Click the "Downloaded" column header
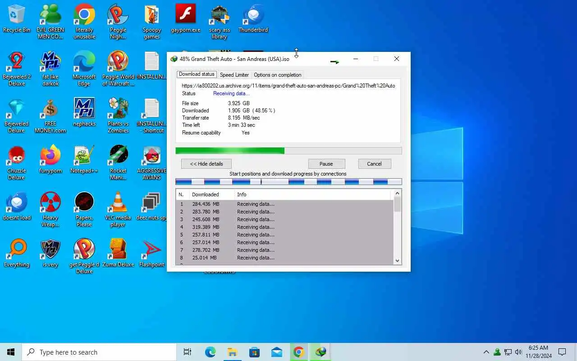The height and width of the screenshot is (361, 577). (212, 194)
